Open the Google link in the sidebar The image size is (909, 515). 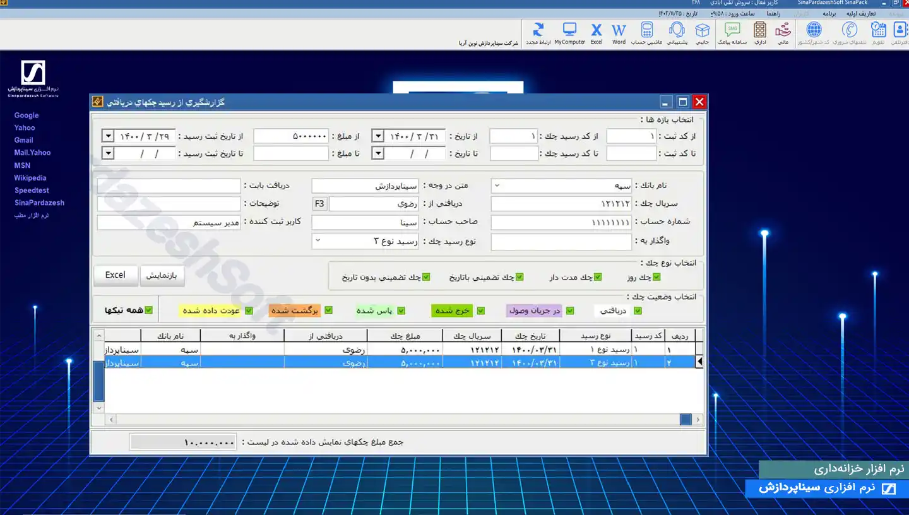[x=27, y=115]
